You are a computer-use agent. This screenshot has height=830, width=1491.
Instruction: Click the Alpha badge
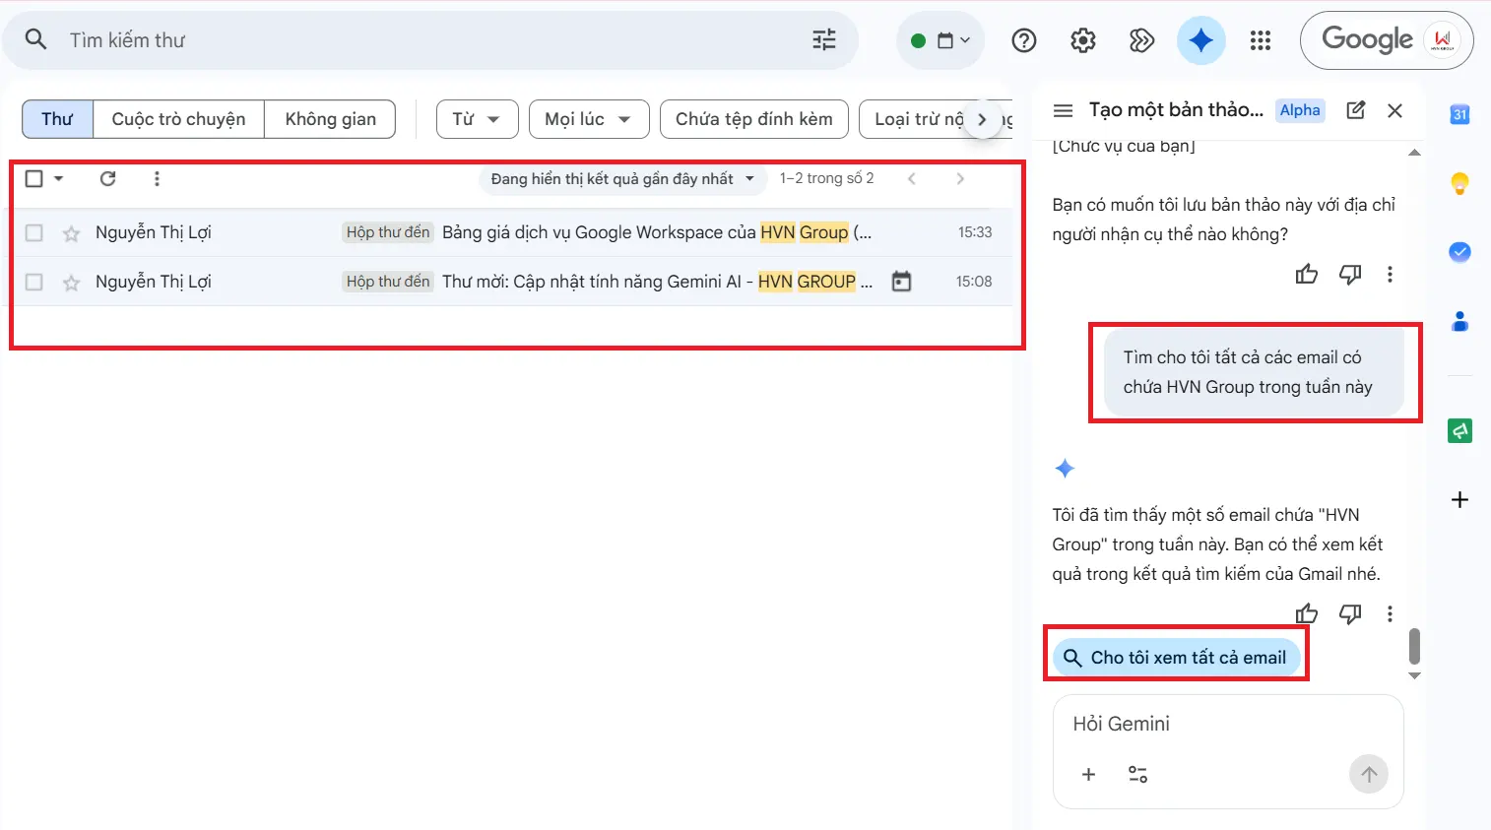click(x=1300, y=110)
